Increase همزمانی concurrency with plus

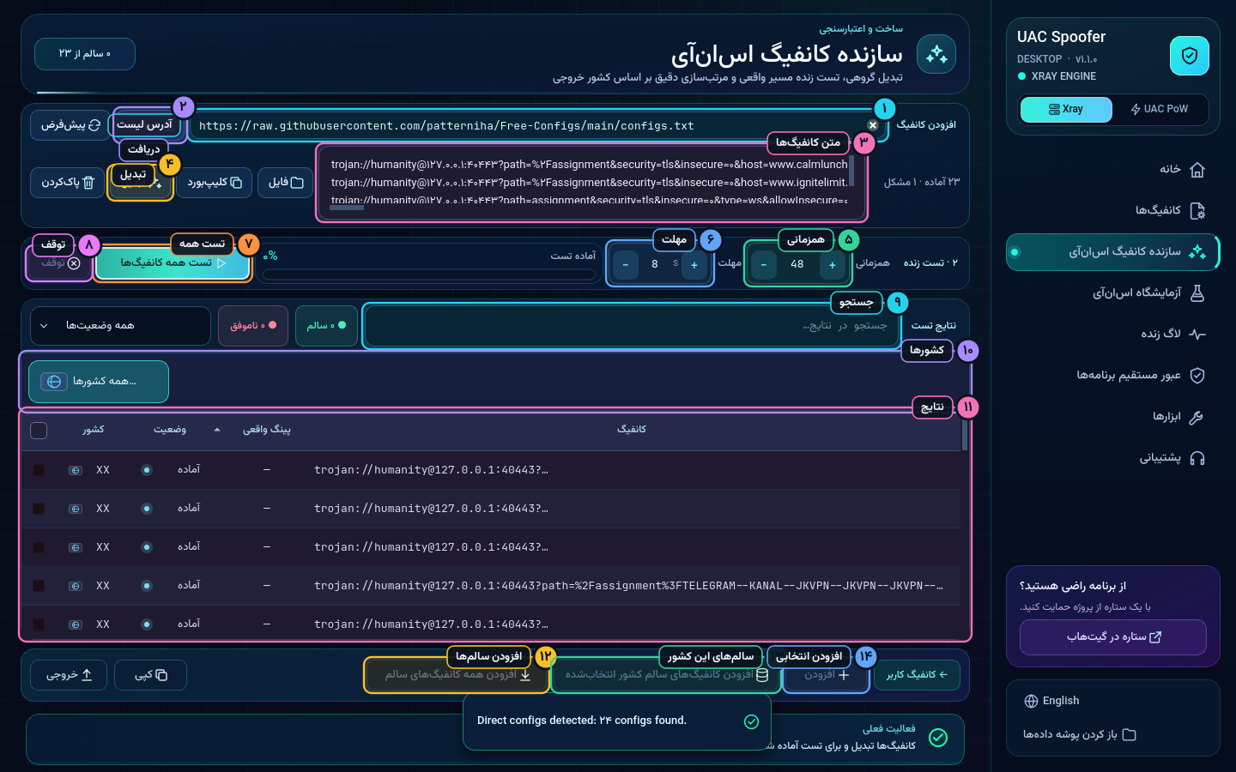pyautogui.click(x=833, y=265)
